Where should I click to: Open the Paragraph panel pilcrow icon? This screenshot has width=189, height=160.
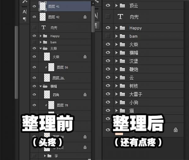(x=25, y=19)
